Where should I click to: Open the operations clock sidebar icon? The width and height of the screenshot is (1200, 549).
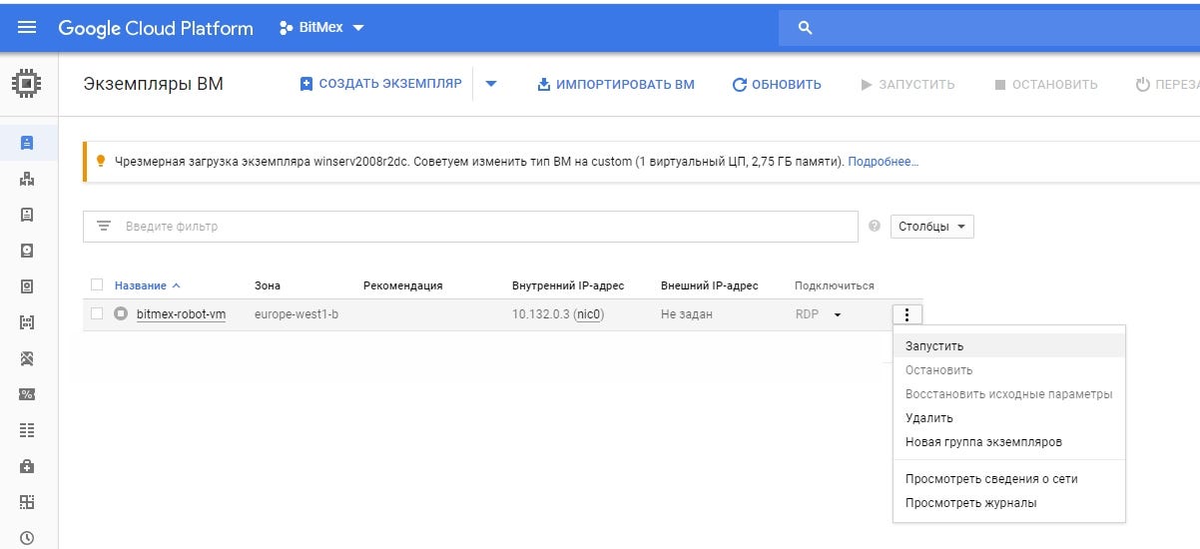[27, 538]
